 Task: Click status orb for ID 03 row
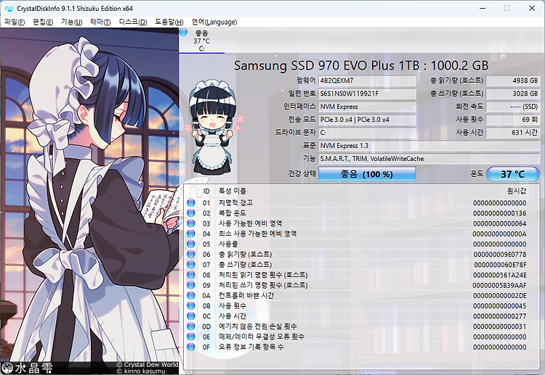(191, 223)
